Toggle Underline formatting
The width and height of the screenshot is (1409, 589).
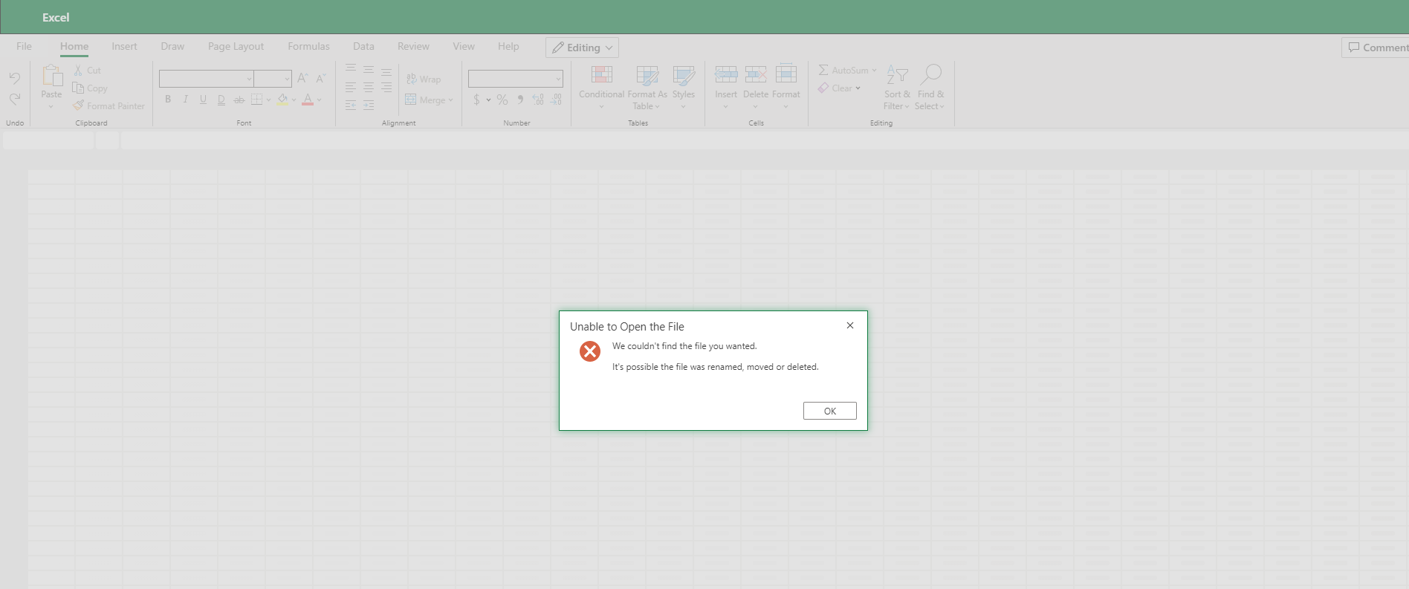(203, 100)
